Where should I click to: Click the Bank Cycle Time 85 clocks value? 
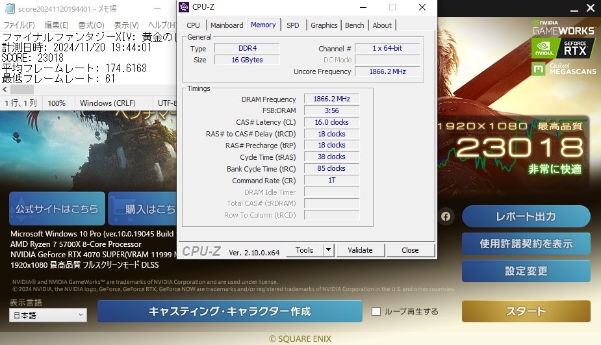[x=331, y=168]
